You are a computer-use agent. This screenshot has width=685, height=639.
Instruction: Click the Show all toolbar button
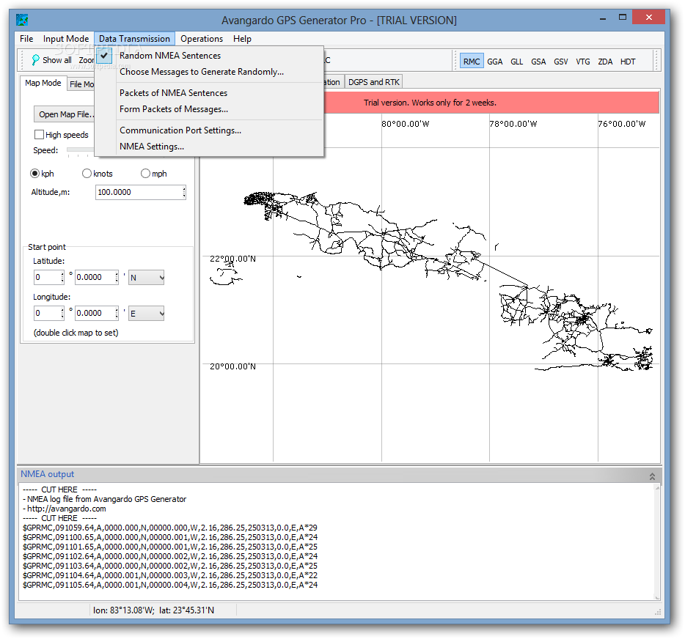click(x=51, y=60)
